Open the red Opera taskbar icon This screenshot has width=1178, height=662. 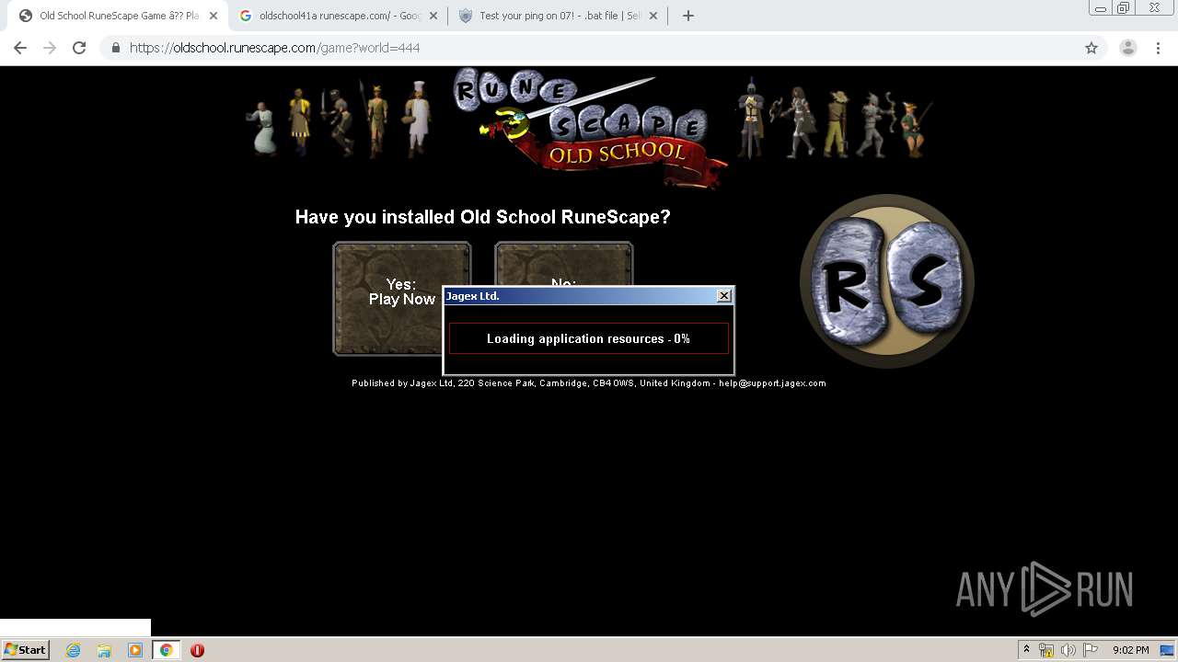(197, 650)
